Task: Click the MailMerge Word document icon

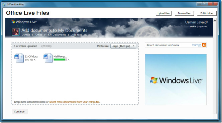Action: [x=48, y=58]
